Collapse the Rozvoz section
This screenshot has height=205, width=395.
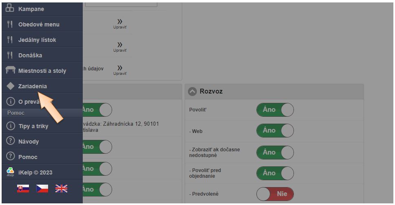point(192,92)
